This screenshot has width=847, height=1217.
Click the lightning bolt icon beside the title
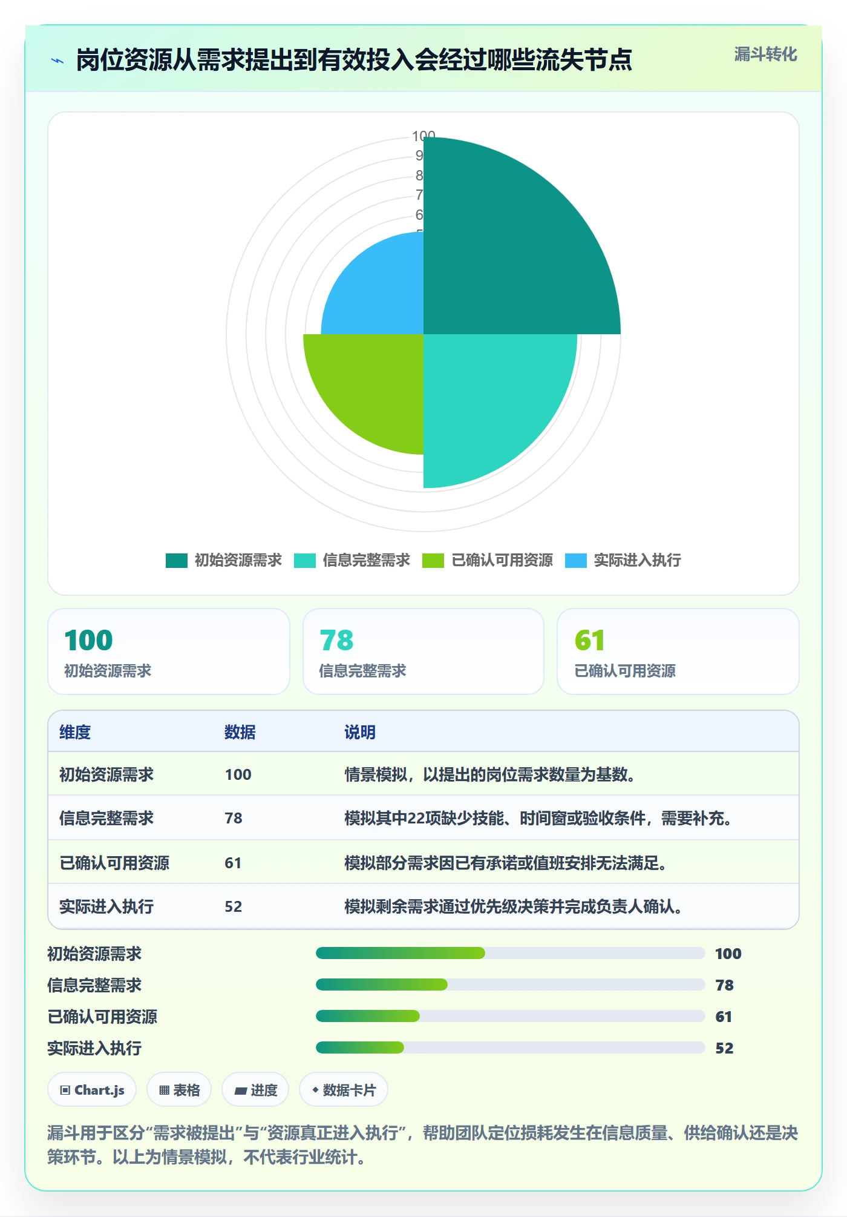coord(57,61)
